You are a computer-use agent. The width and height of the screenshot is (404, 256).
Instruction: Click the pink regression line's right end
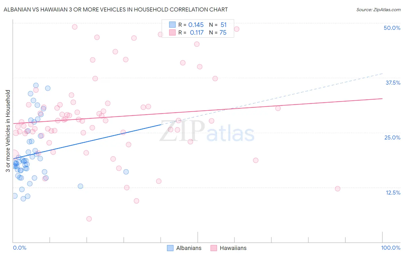382,98
